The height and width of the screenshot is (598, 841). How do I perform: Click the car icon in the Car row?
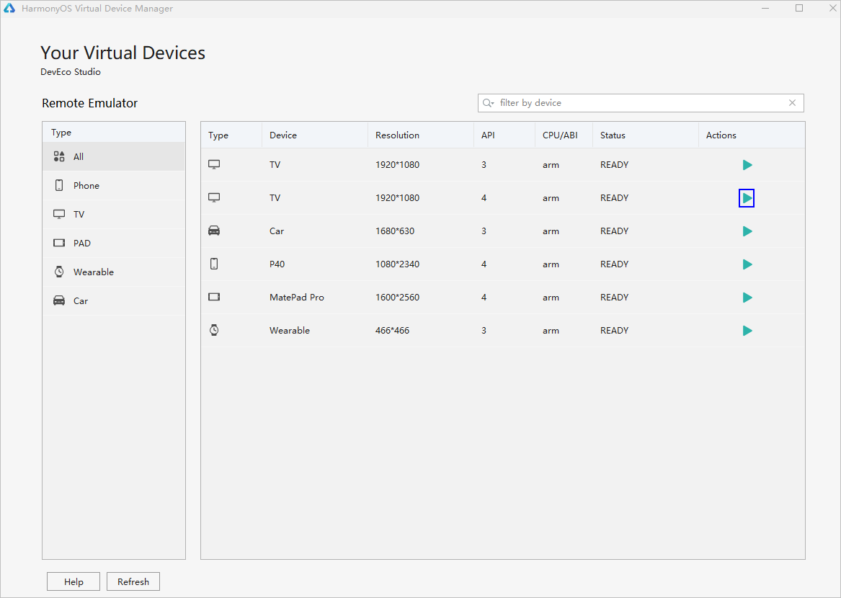point(214,231)
